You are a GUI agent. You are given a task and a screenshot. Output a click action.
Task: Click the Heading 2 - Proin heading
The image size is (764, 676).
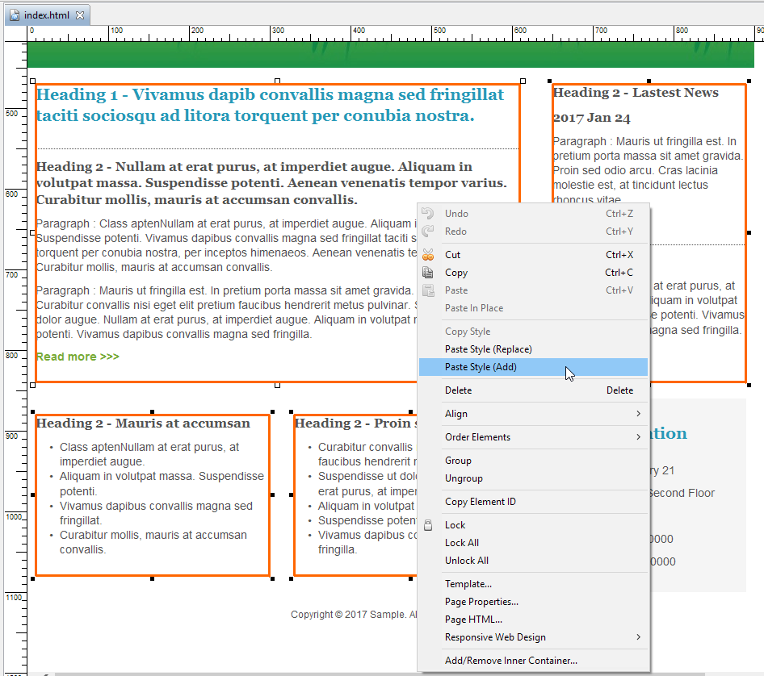pyautogui.click(x=356, y=424)
